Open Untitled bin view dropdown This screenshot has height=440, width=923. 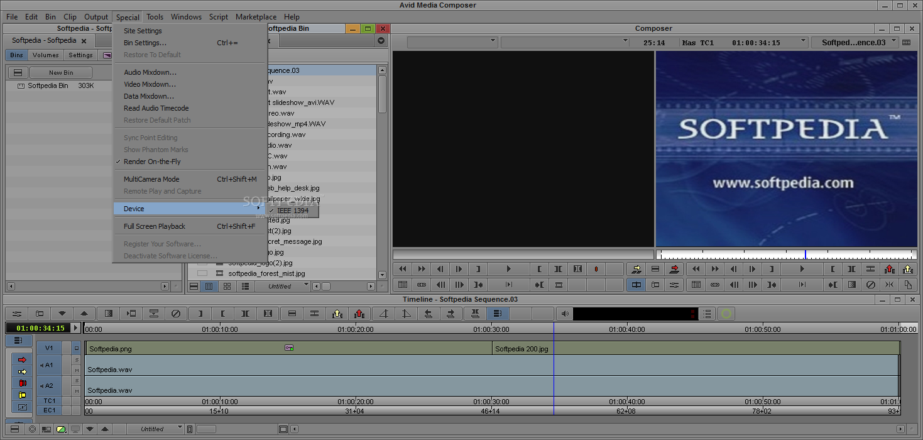click(x=283, y=286)
